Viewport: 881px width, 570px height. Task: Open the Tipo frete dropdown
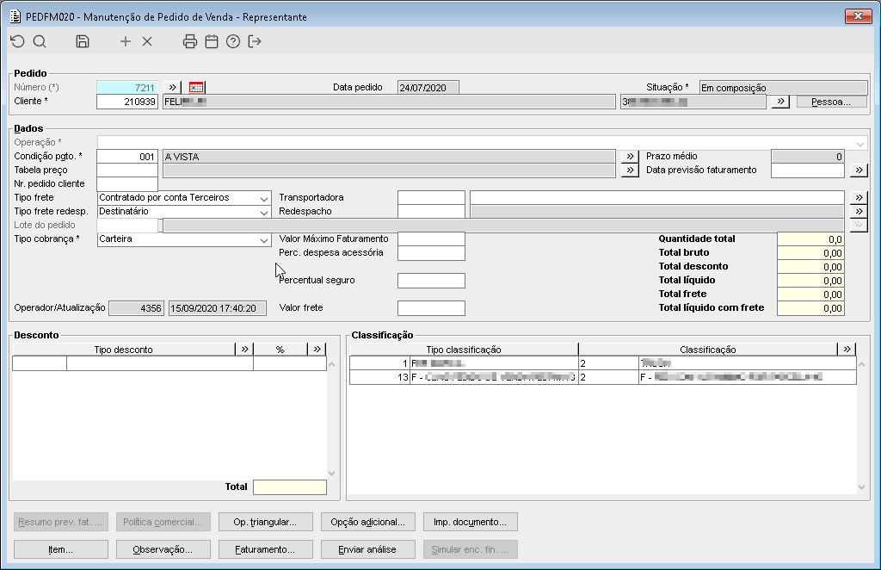[263, 198]
